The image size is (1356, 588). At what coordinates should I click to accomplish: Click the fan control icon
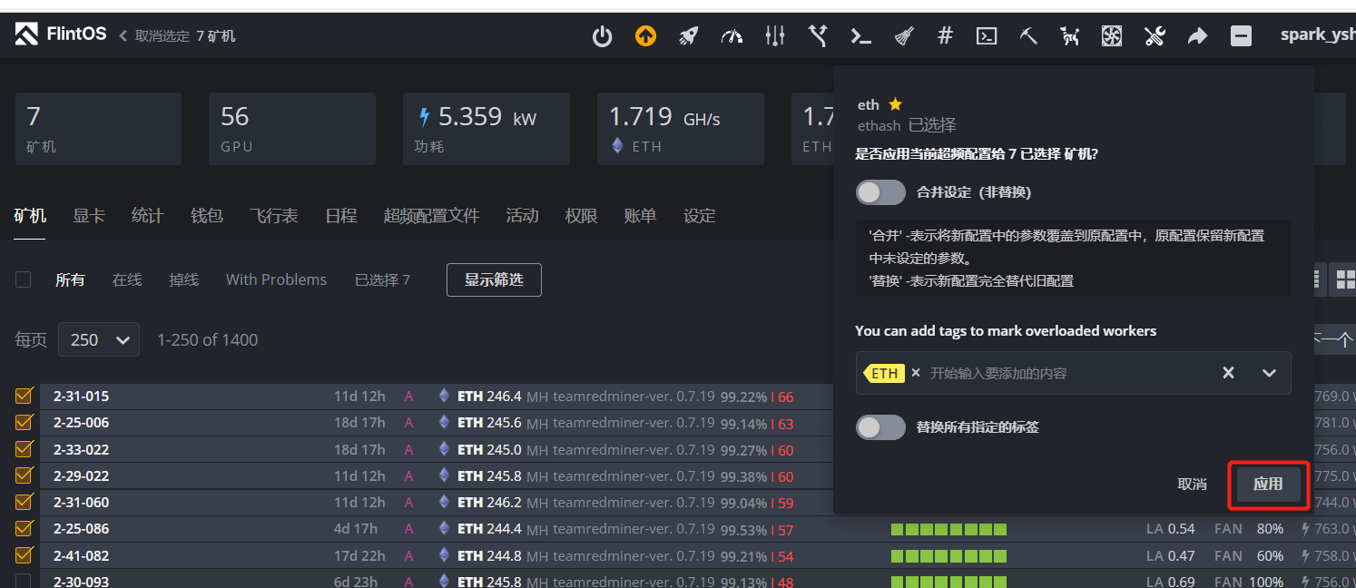pos(1111,35)
